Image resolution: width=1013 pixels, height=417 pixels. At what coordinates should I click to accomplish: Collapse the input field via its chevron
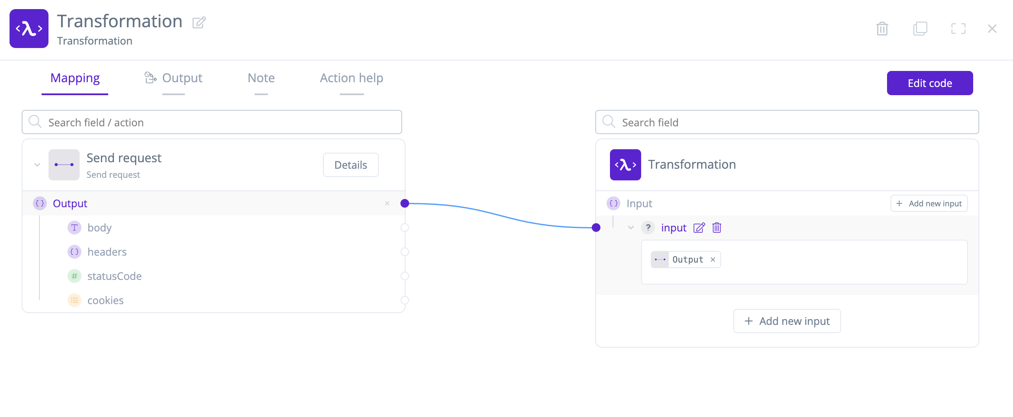tap(631, 228)
